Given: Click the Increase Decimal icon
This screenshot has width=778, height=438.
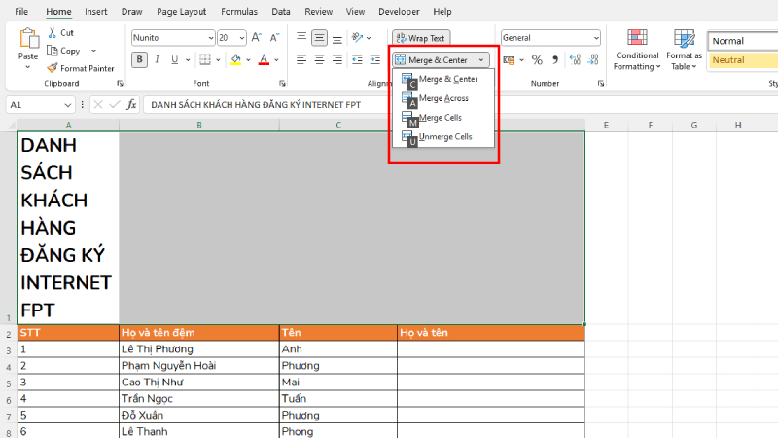Looking at the screenshot, I should coord(575,60).
